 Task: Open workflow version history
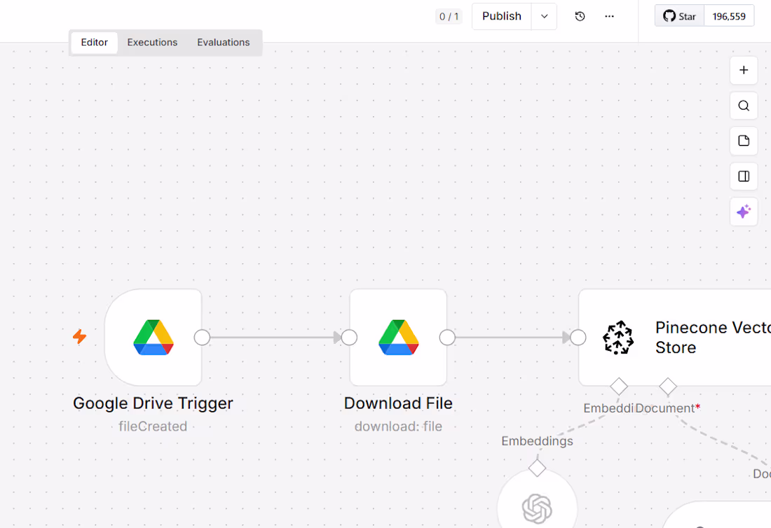coord(580,16)
